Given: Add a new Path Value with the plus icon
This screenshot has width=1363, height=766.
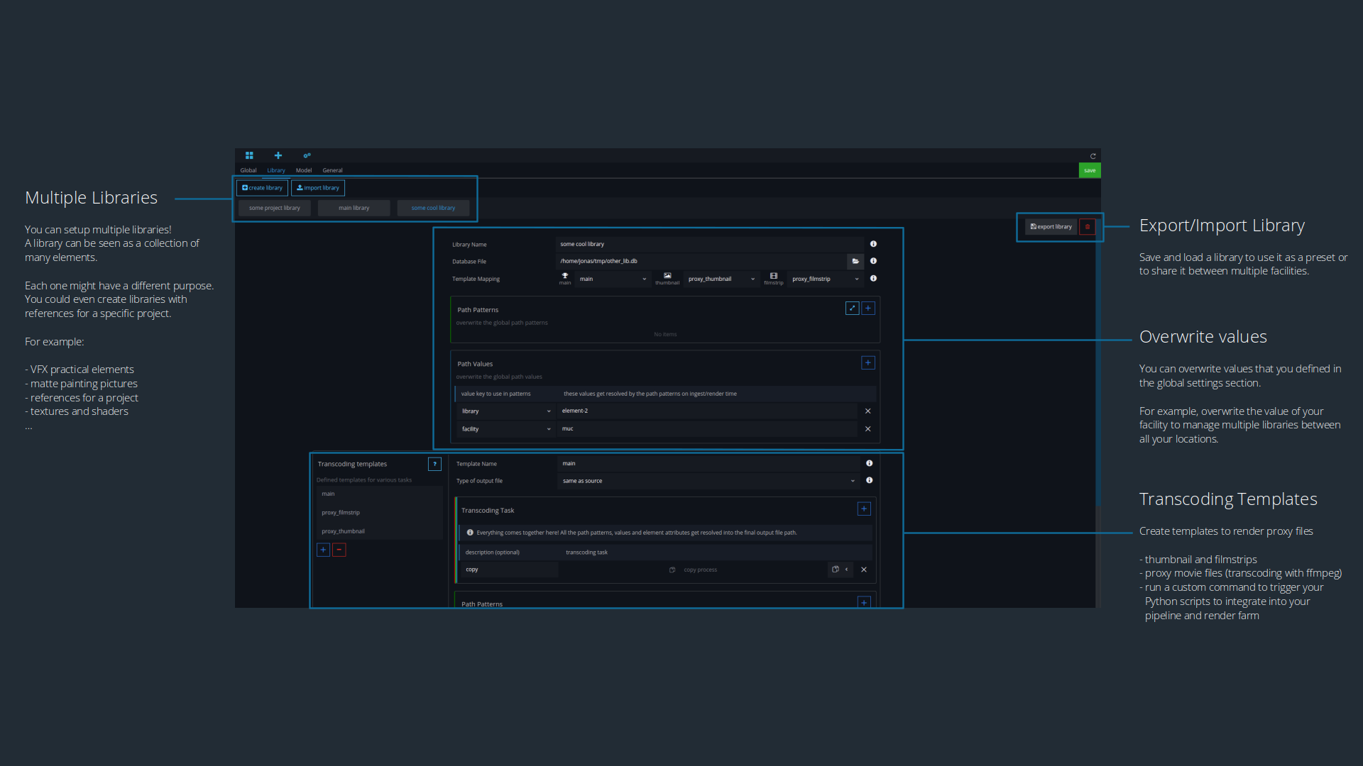Looking at the screenshot, I should coord(867,362).
